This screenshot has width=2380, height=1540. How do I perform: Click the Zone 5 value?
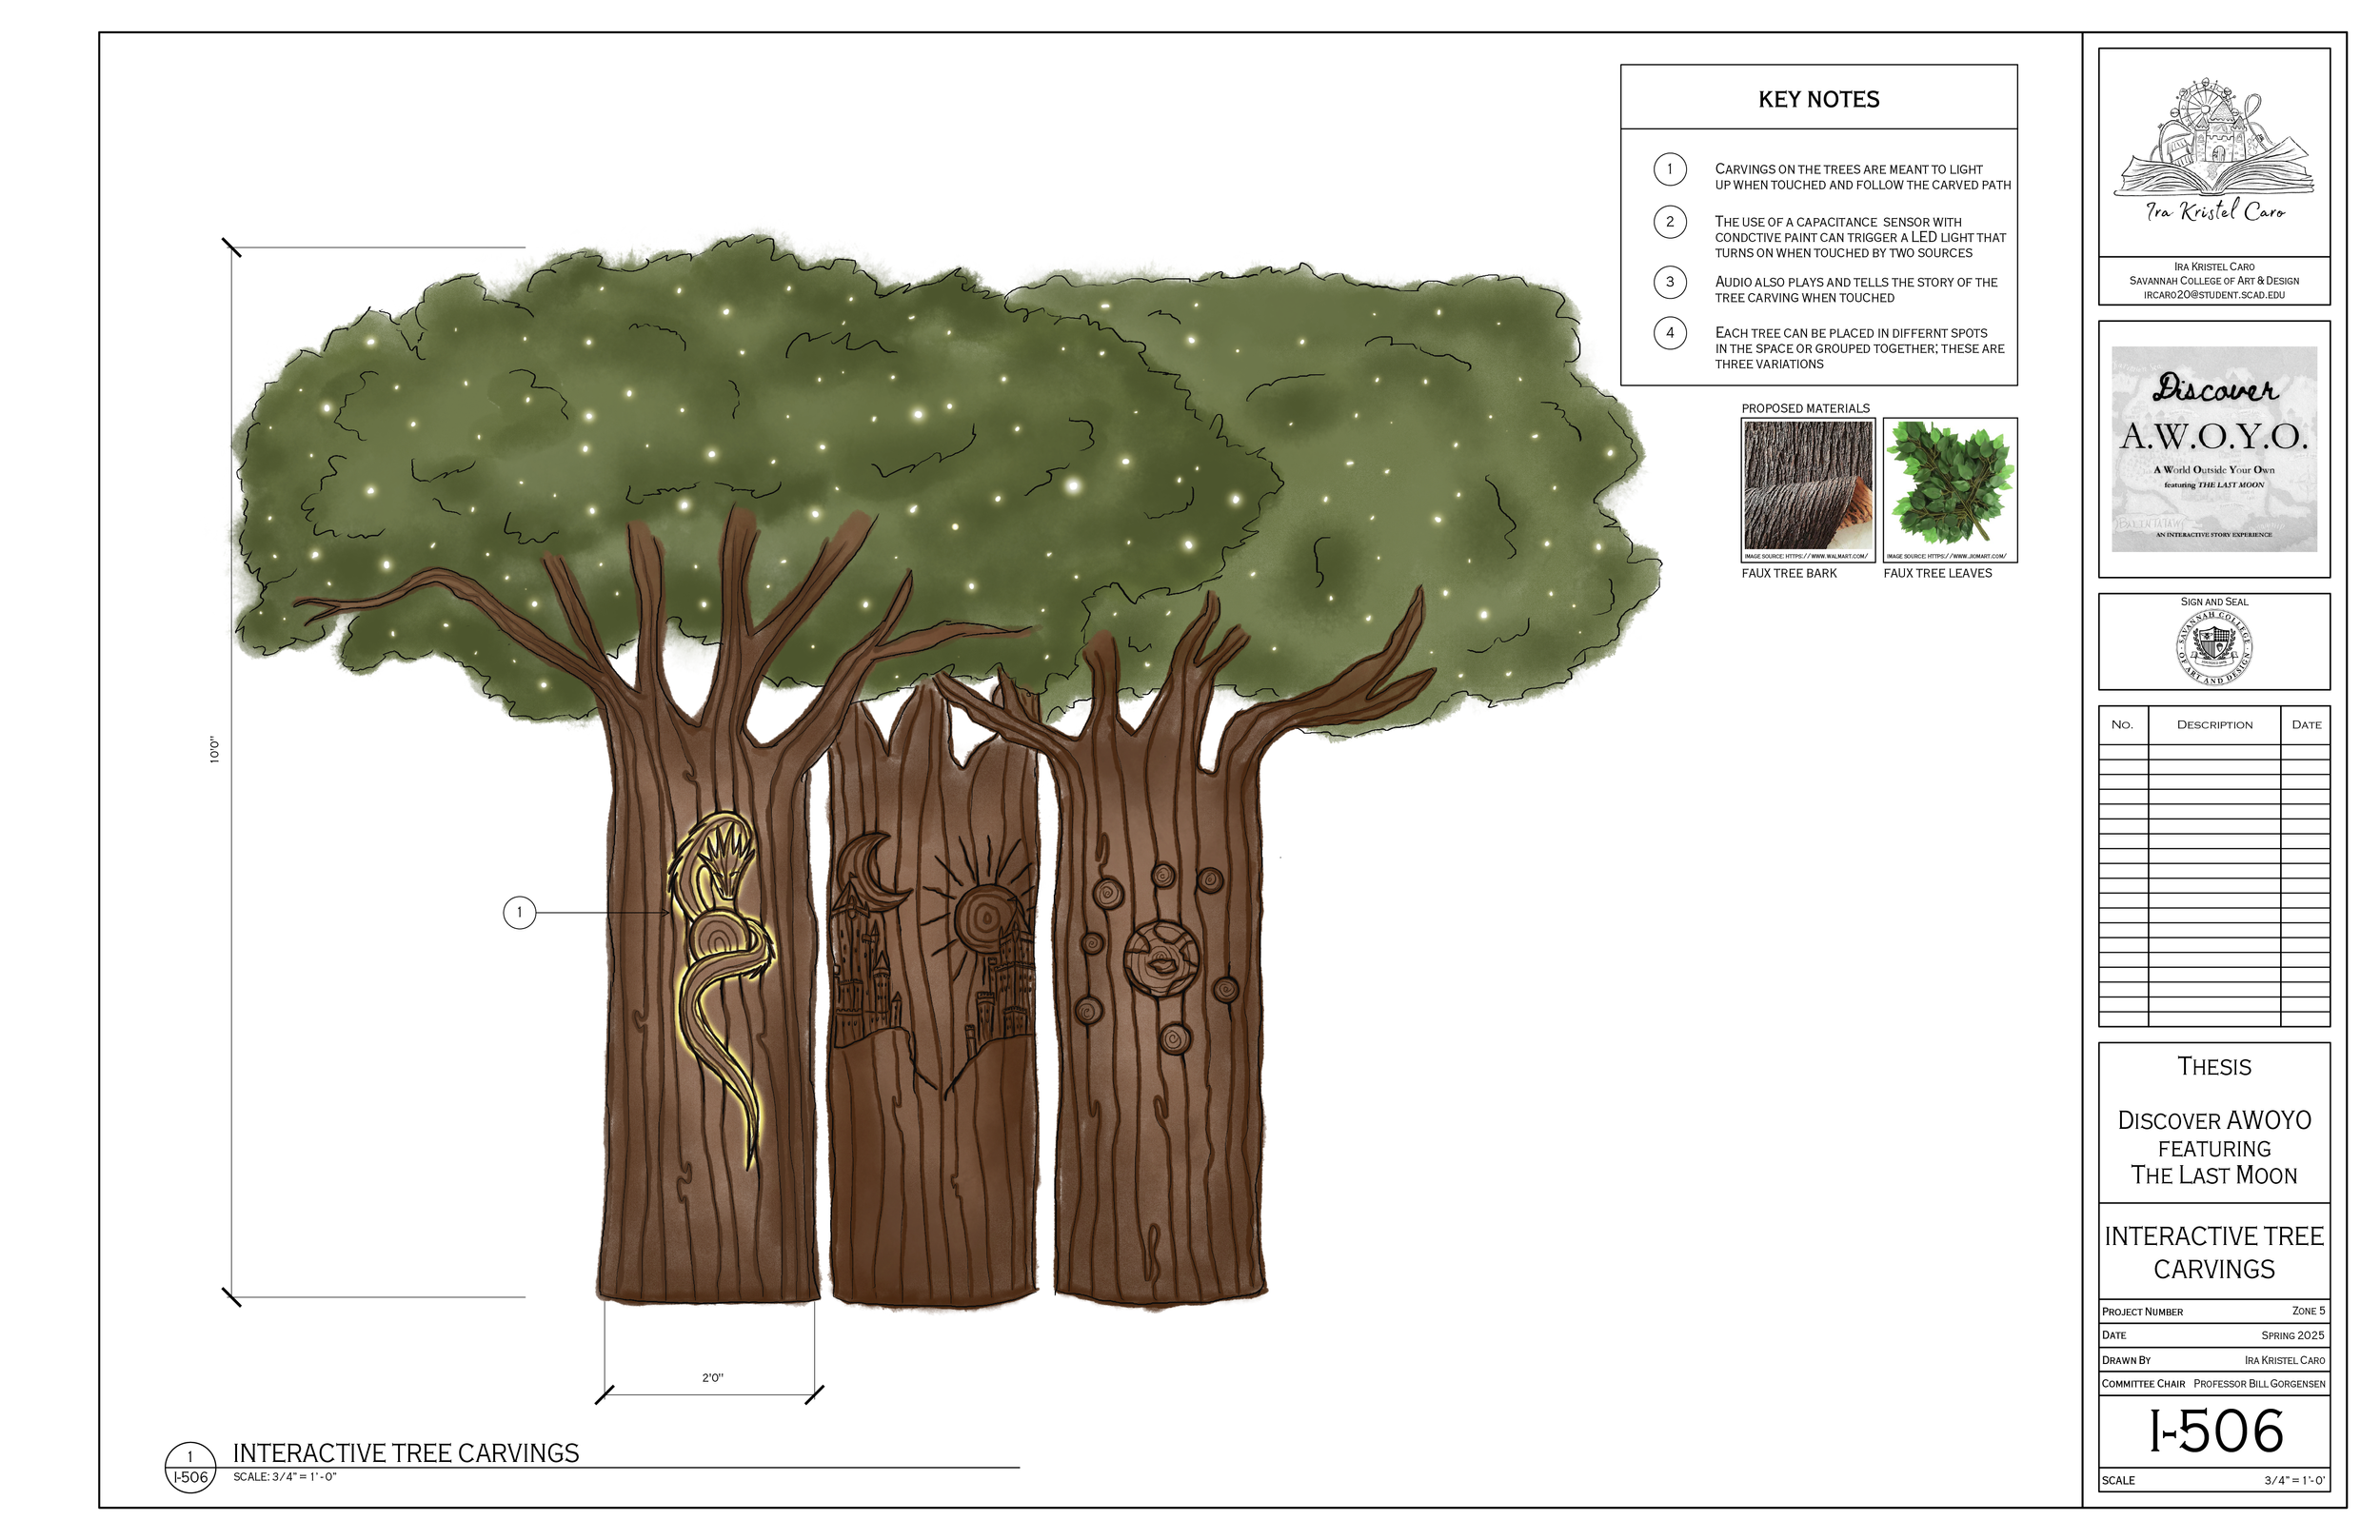click(x=2308, y=1311)
